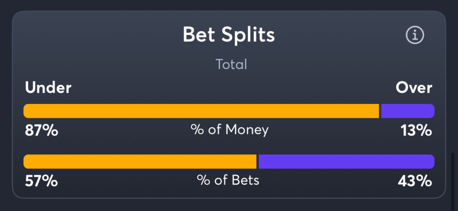This screenshot has width=458, height=211.
Task: Select the 43% bets value
Action: pos(415,181)
